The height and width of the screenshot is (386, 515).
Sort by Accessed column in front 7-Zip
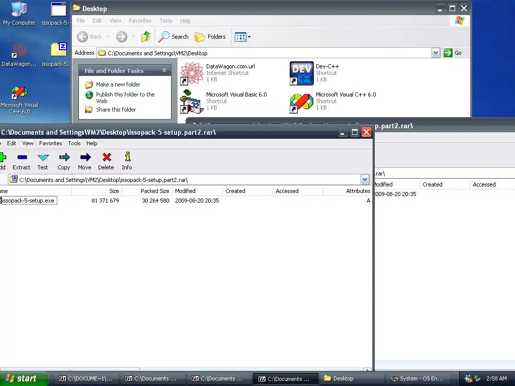(298, 191)
